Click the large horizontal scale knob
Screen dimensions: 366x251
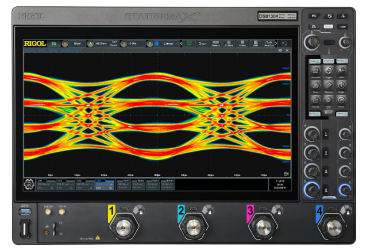[311, 42]
